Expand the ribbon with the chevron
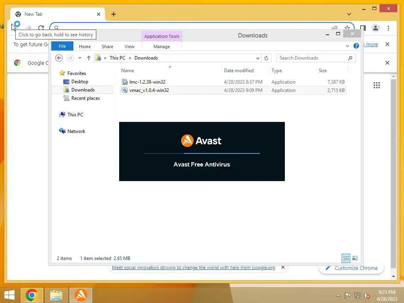The height and width of the screenshot is (303, 404). coord(347,46)
